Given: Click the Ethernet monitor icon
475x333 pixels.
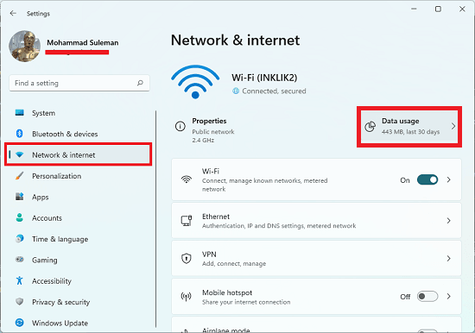Looking at the screenshot, I should tap(187, 221).
